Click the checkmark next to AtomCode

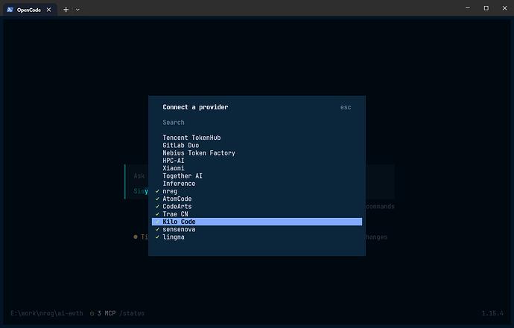click(x=157, y=199)
